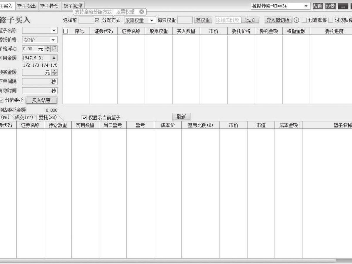
Task: Open 设置 settings in title bar
Action: pos(330,6)
